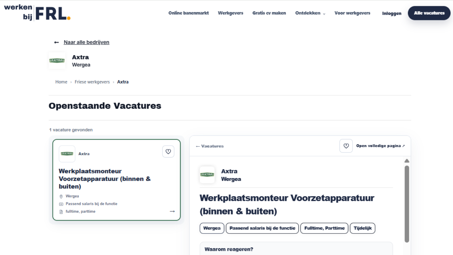Go to Gratis cv maken
This screenshot has width=453, height=255.
coord(269,13)
